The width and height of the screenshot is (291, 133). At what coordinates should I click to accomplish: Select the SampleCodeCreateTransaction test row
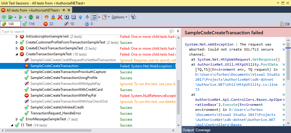88,66
